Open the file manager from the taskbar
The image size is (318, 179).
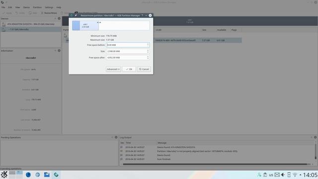click(47, 175)
